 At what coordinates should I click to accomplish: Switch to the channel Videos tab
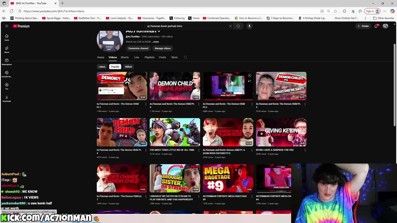point(113,57)
